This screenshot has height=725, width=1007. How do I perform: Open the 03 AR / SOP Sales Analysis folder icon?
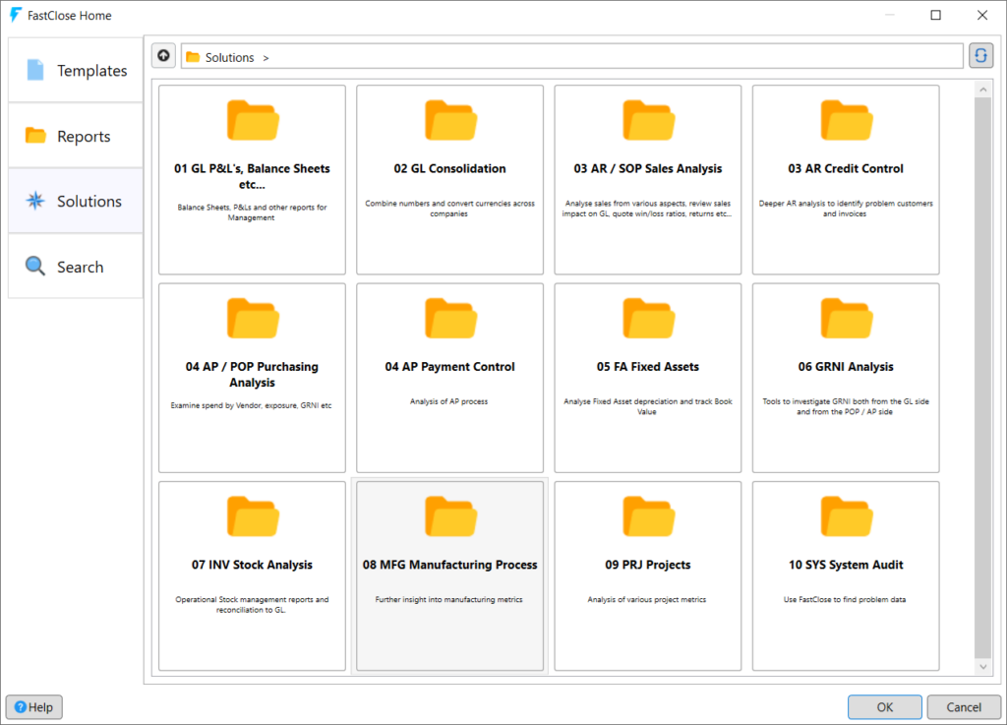tap(648, 120)
